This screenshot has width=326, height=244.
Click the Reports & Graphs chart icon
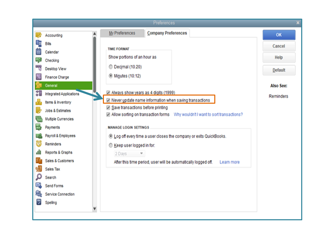38,152
